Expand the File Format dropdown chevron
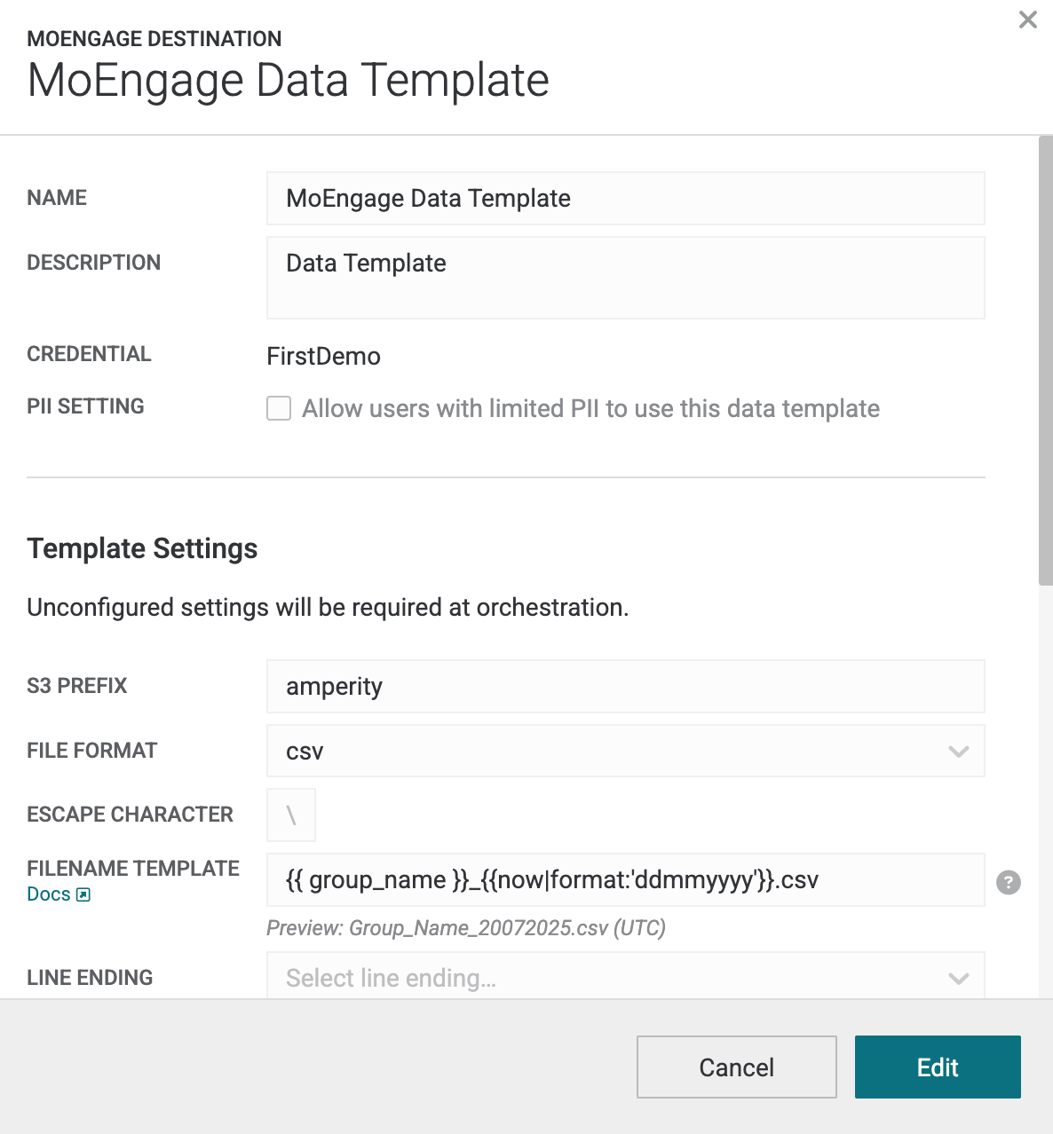Screen dimensions: 1053x1134 (958, 752)
